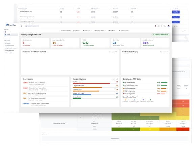194x147 pixels.
Task: Open the Open Incidents KPI card showing 8
Action: pyautogui.click(x=35, y=43)
